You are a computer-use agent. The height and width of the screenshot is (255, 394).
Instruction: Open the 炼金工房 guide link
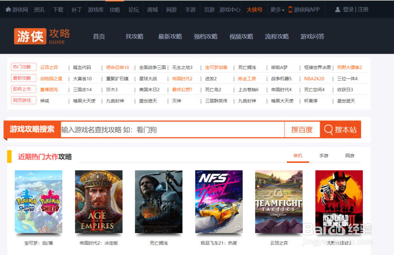coord(247,79)
